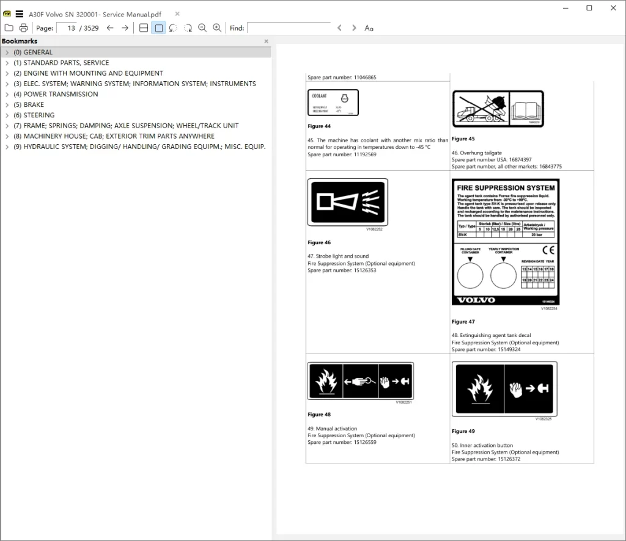Click the overhung tailgate decal image
Image resolution: width=626 pixels, height=541 pixels.
(498, 109)
